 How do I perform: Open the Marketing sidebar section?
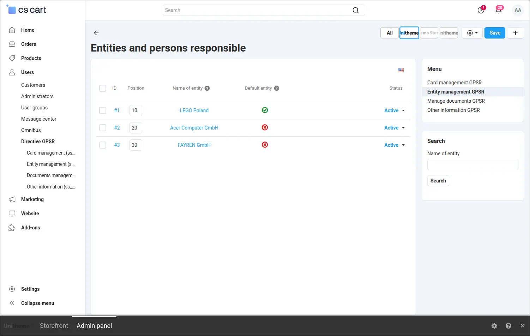[x=32, y=199]
